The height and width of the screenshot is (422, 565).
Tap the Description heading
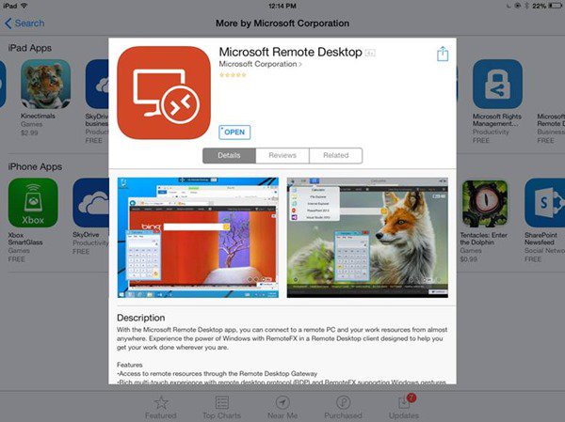(x=141, y=318)
